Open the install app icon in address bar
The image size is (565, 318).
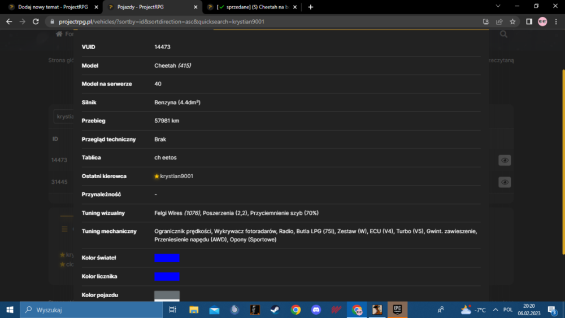(x=486, y=21)
